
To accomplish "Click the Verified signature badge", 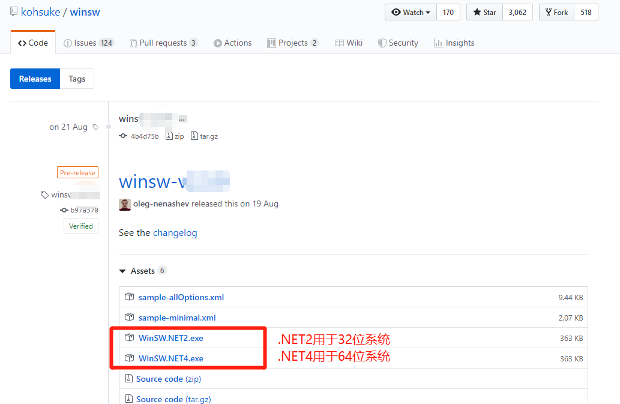I will click(x=81, y=226).
